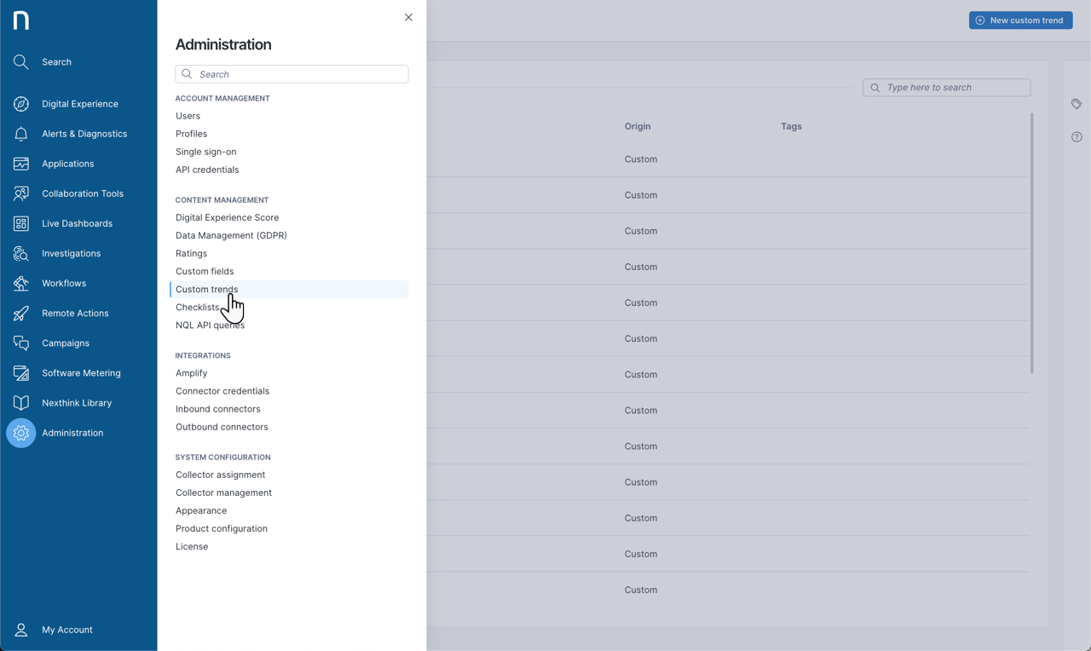1091x651 pixels.
Task: Open the tags panel icon on the right
Action: (x=1076, y=103)
